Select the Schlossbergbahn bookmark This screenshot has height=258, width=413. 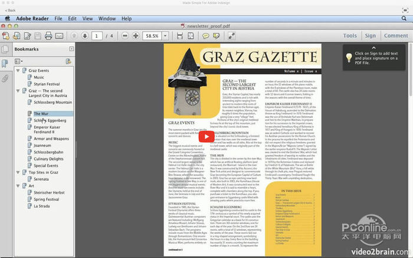48,152
